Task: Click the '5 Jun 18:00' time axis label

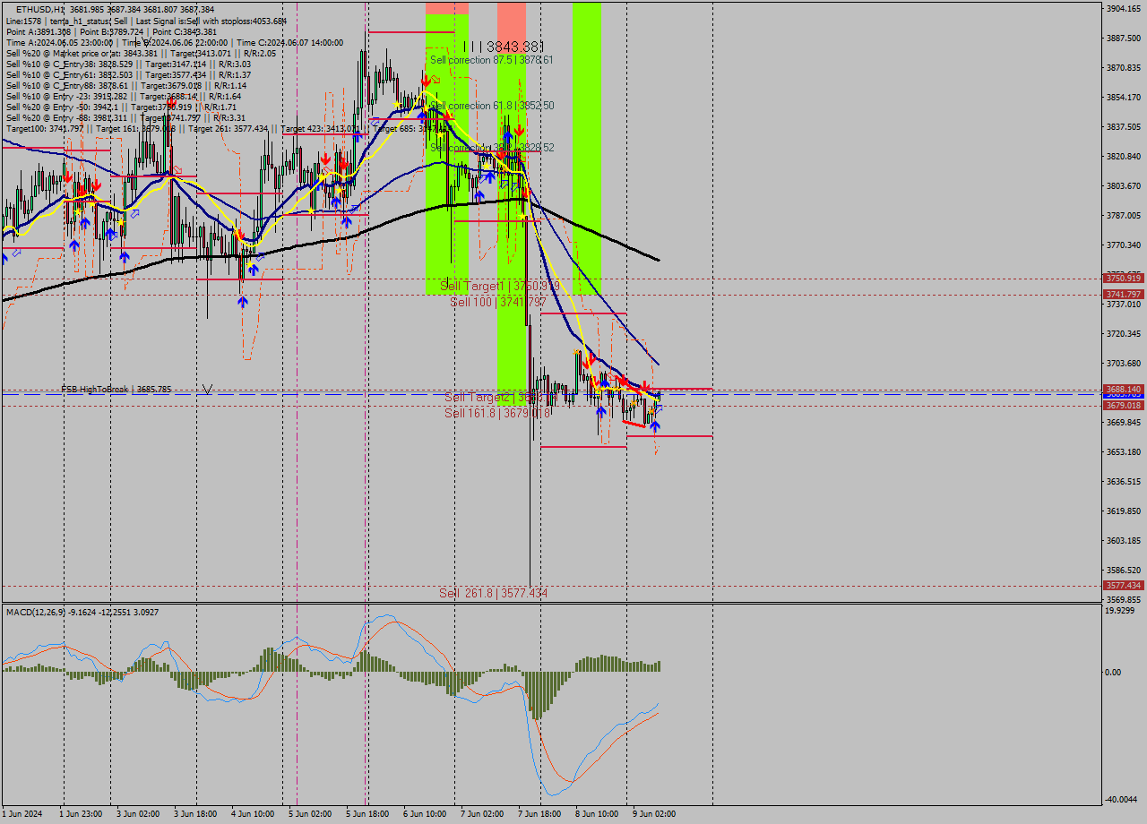Action: click(x=367, y=814)
